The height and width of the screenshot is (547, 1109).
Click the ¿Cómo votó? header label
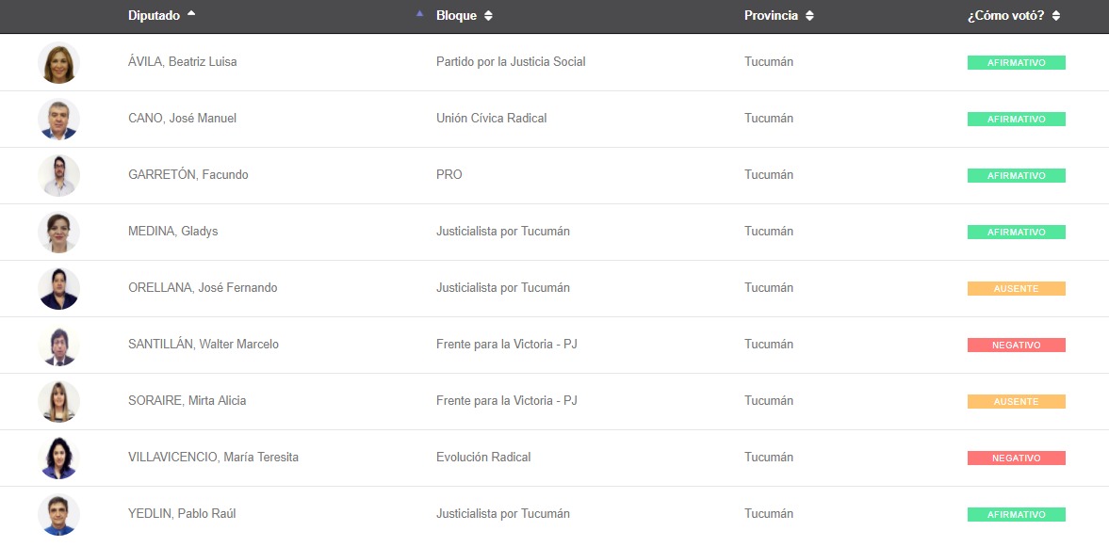(x=1005, y=16)
